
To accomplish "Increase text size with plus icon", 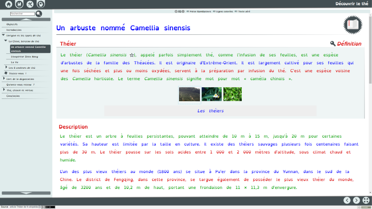I will click(x=183, y=11).
